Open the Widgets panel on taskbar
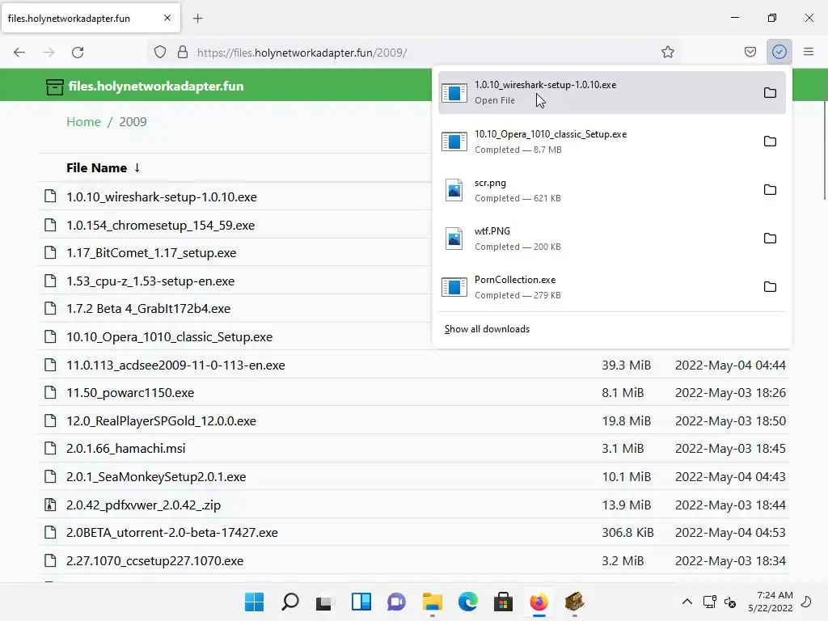This screenshot has height=621, width=828. (x=361, y=602)
